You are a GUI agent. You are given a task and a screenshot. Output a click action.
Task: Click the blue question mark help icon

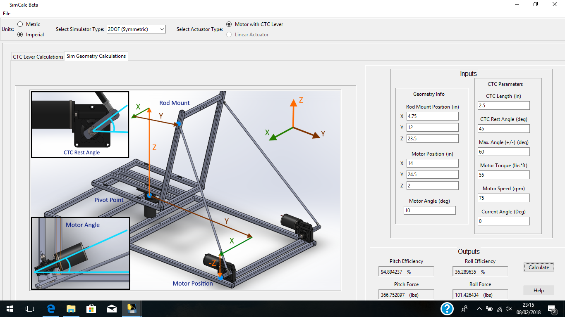point(447,308)
